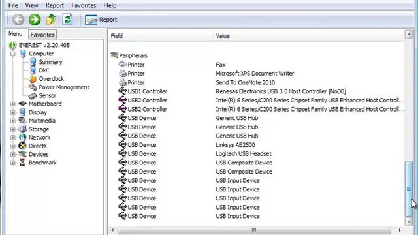418x235 pixels.
Task: Click the Sensor icon
Action: (x=33, y=96)
